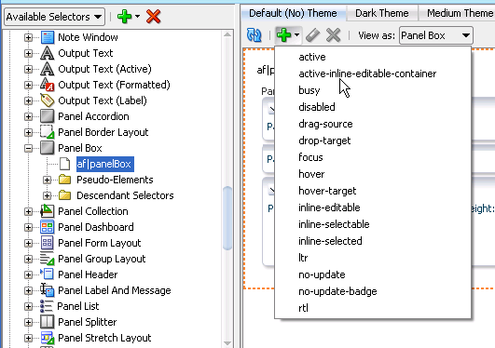Collapse the Panel Box tree node
The height and width of the screenshot is (348, 495).
[x=28, y=148]
